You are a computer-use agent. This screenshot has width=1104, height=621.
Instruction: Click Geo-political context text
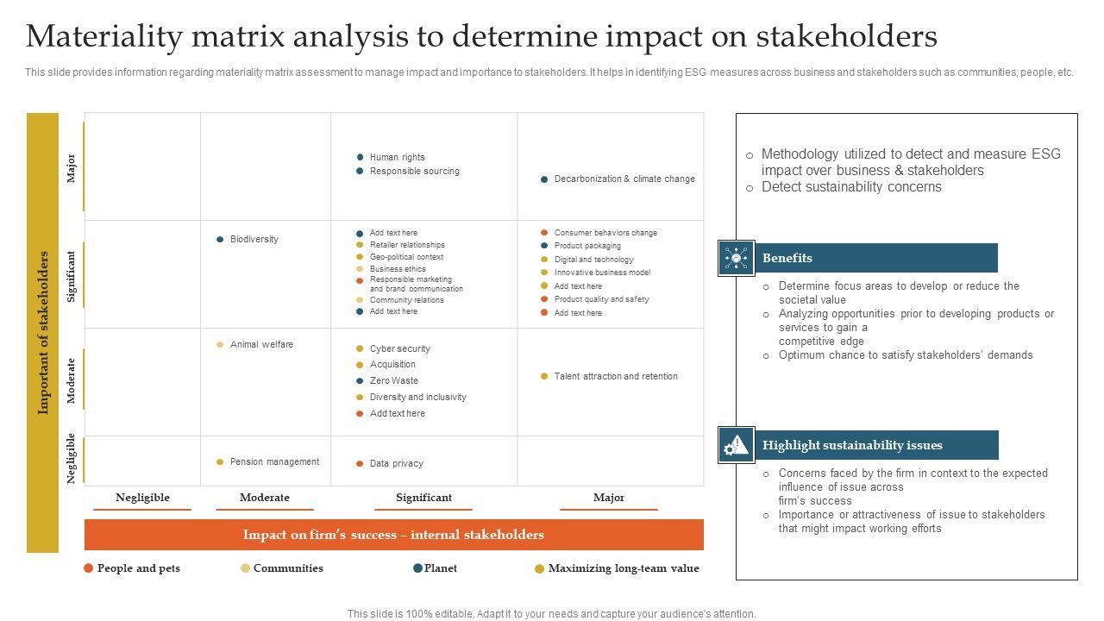click(x=406, y=257)
